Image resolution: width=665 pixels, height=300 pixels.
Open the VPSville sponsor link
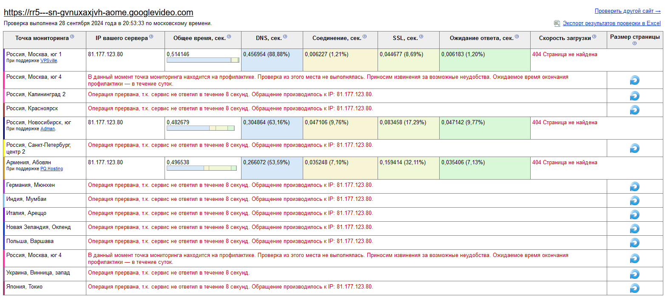pyautogui.click(x=48, y=61)
